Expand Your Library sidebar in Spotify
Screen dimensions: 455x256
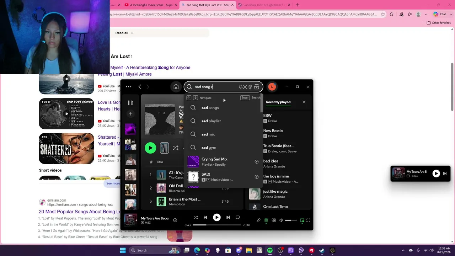130,103
